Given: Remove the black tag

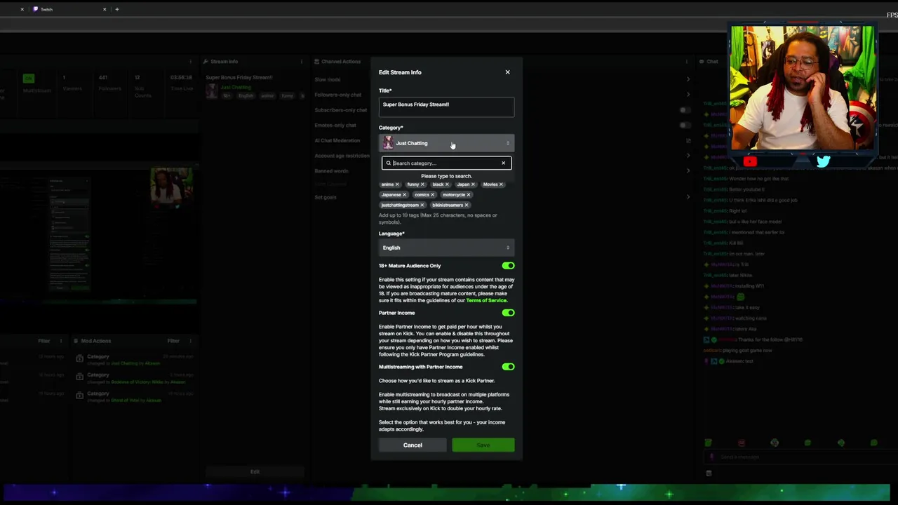Looking at the screenshot, I should pos(447,184).
